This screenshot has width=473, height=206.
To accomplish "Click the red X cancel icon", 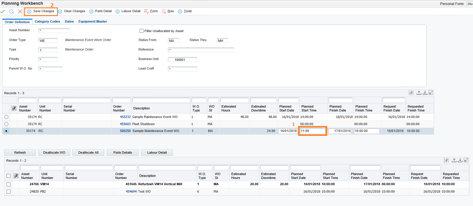I will 20,11.
